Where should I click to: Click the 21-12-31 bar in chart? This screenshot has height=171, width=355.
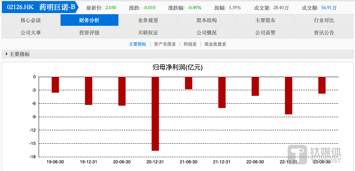coord(222,92)
